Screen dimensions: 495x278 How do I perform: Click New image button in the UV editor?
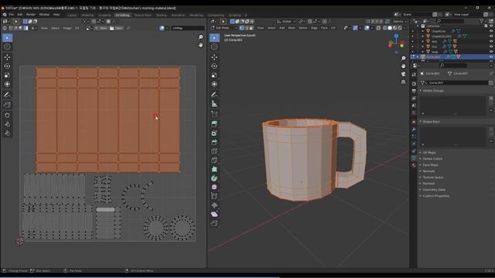coord(101,28)
